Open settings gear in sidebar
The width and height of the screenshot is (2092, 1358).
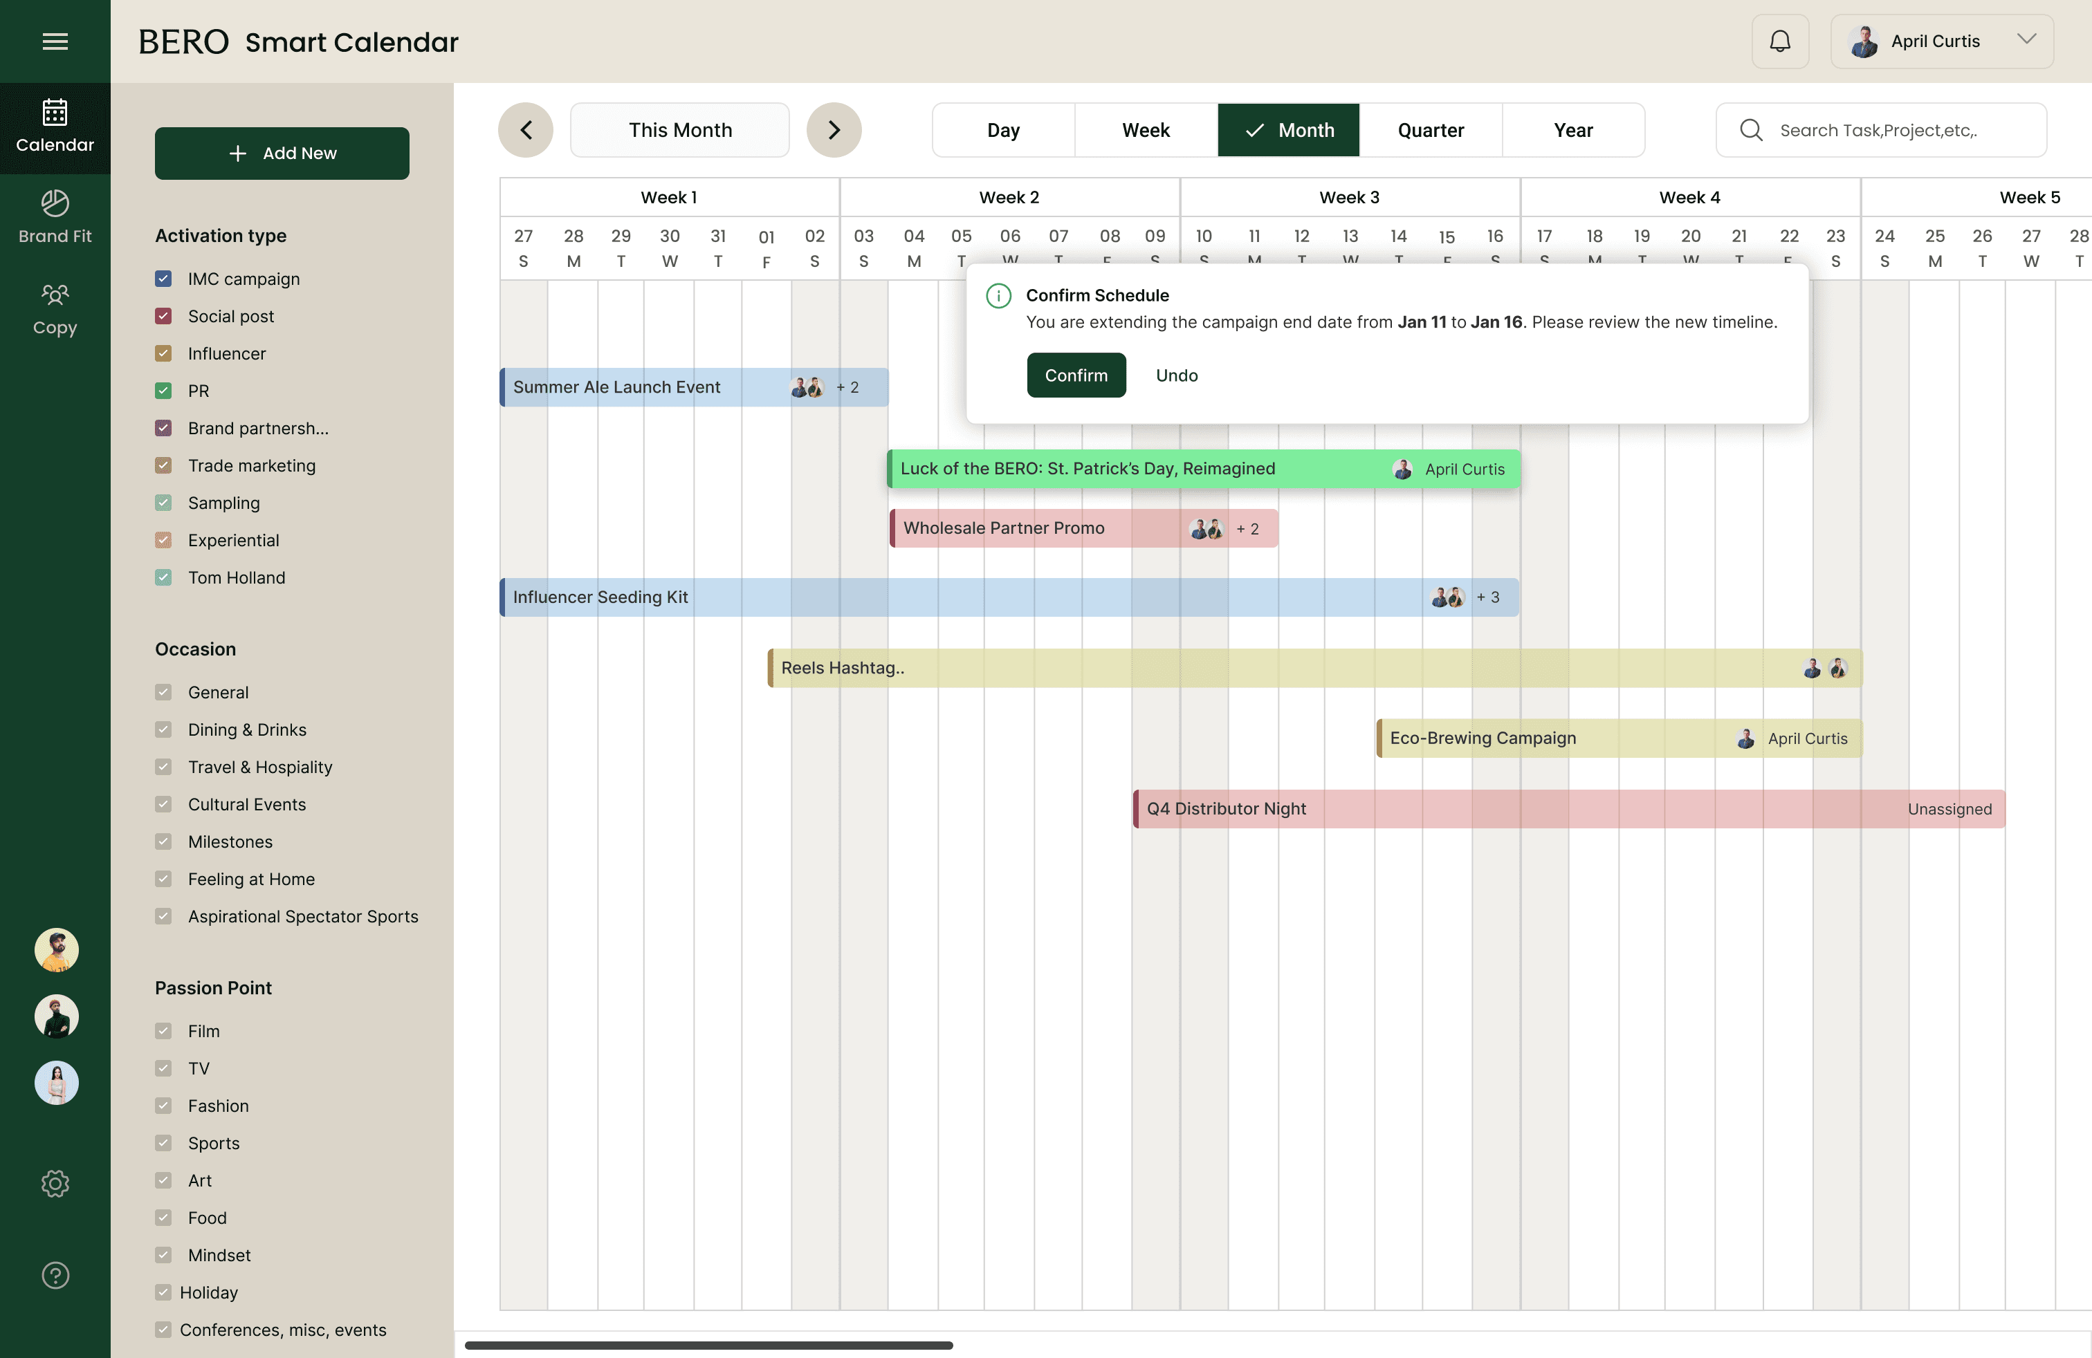click(55, 1183)
